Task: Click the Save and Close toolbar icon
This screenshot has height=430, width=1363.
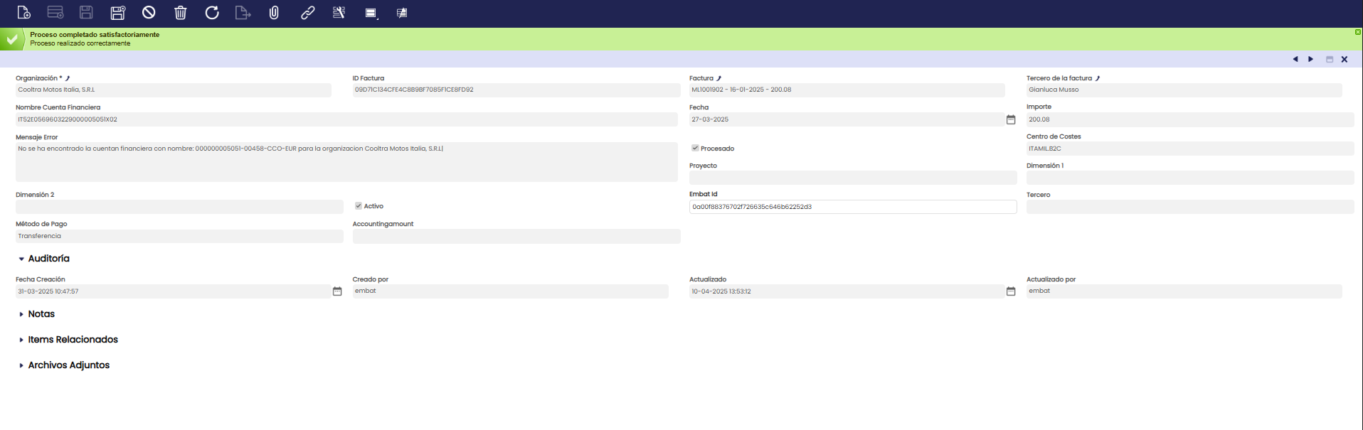Action: pos(118,13)
